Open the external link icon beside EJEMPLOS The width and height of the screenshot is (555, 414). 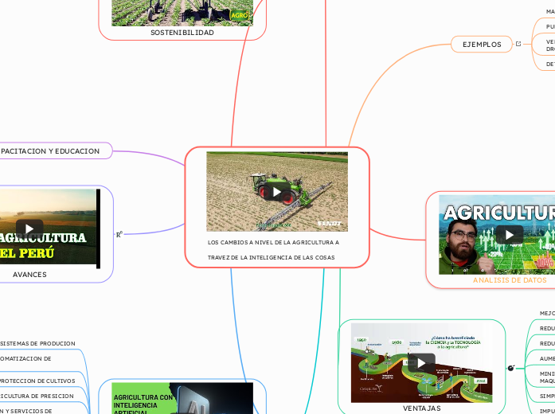click(518, 44)
